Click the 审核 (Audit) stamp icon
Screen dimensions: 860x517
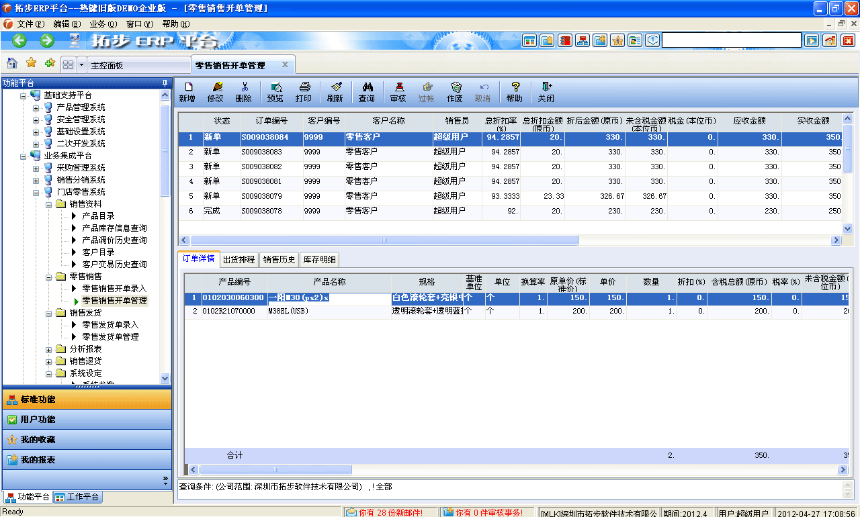tap(398, 91)
